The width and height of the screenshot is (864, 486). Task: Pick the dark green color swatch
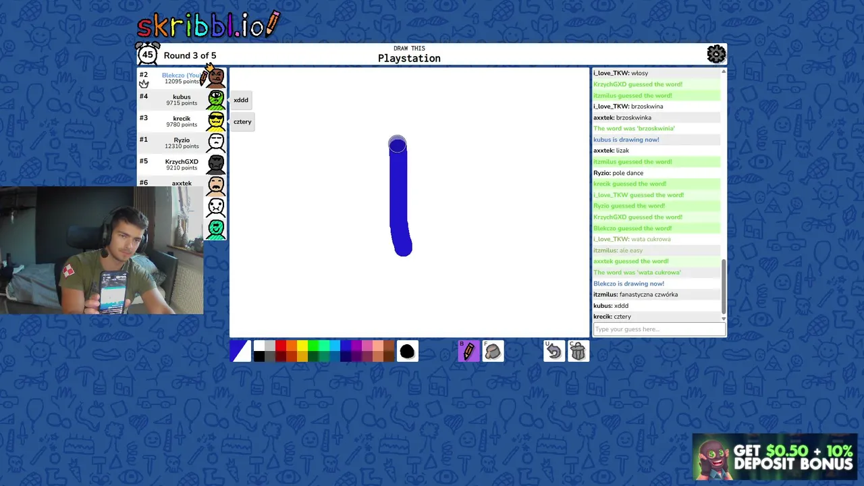click(313, 356)
